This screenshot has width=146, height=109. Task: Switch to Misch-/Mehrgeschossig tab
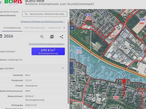click(x=34, y=28)
